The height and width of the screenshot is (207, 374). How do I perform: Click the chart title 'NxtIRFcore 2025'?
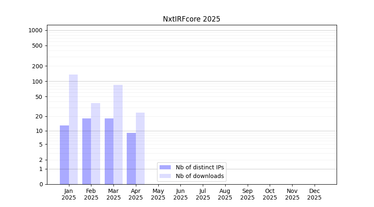[x=192, y=19]
